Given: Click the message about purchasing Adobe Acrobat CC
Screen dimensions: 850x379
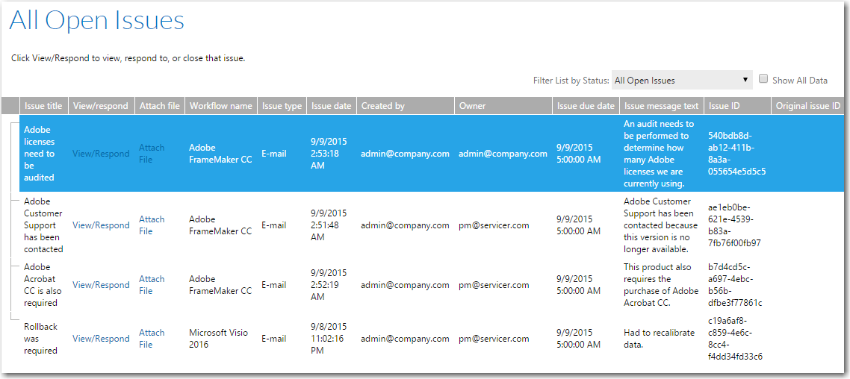Looking at the screenshot, I should (661, 285).
